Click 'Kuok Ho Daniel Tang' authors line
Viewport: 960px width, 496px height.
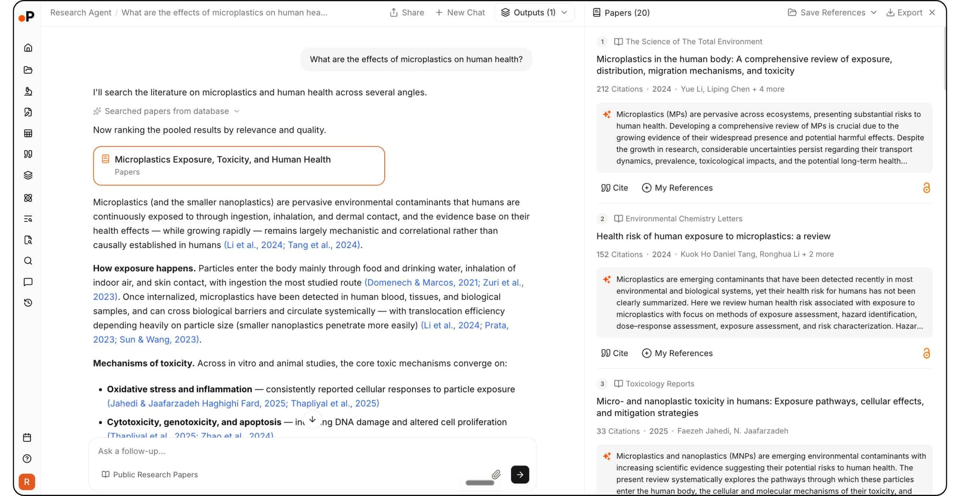tap(757, 254)
